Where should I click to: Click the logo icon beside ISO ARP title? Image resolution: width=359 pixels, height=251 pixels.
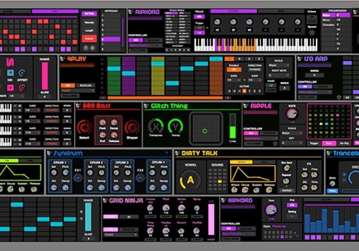pos(300,59)
